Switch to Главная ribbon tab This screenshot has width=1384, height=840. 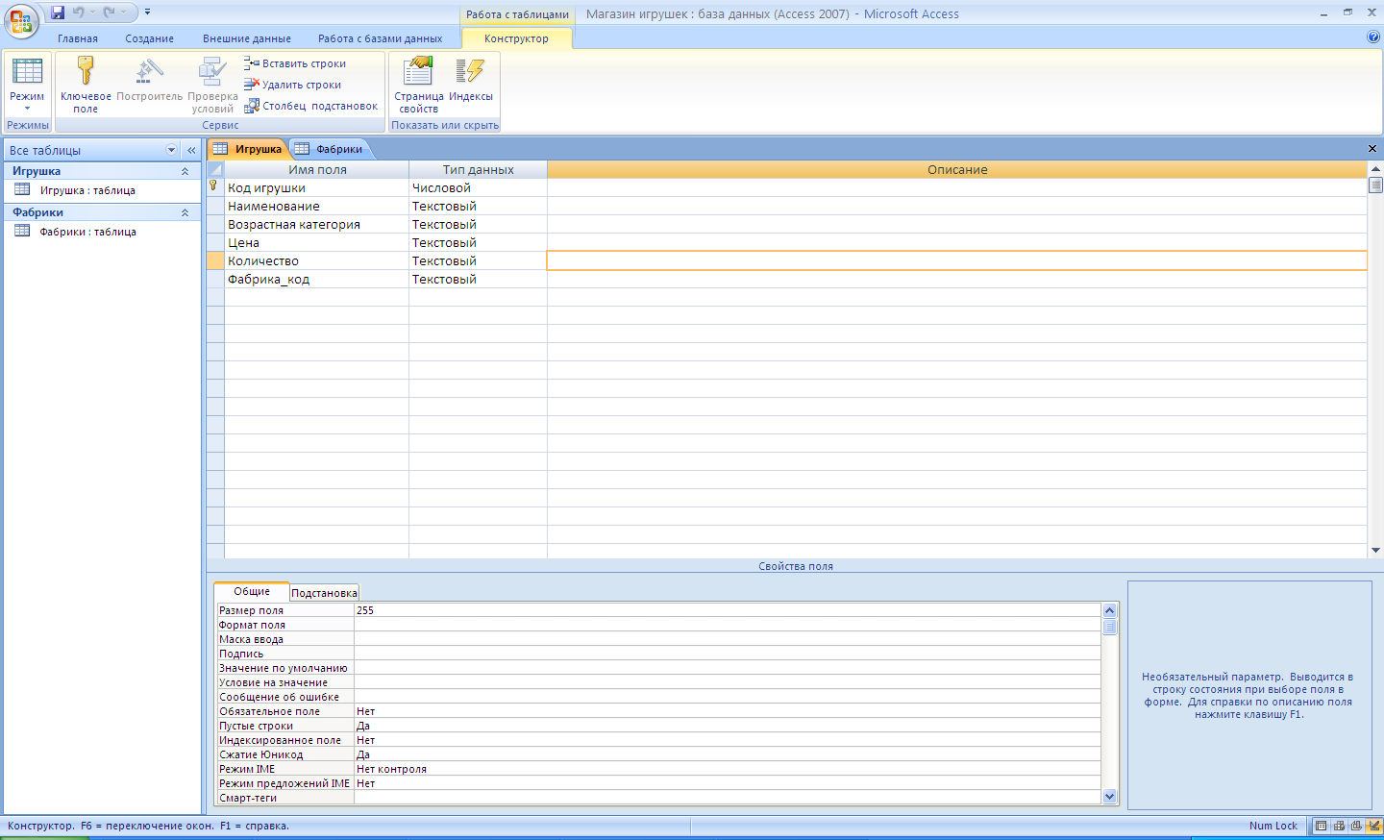(78, 38)
